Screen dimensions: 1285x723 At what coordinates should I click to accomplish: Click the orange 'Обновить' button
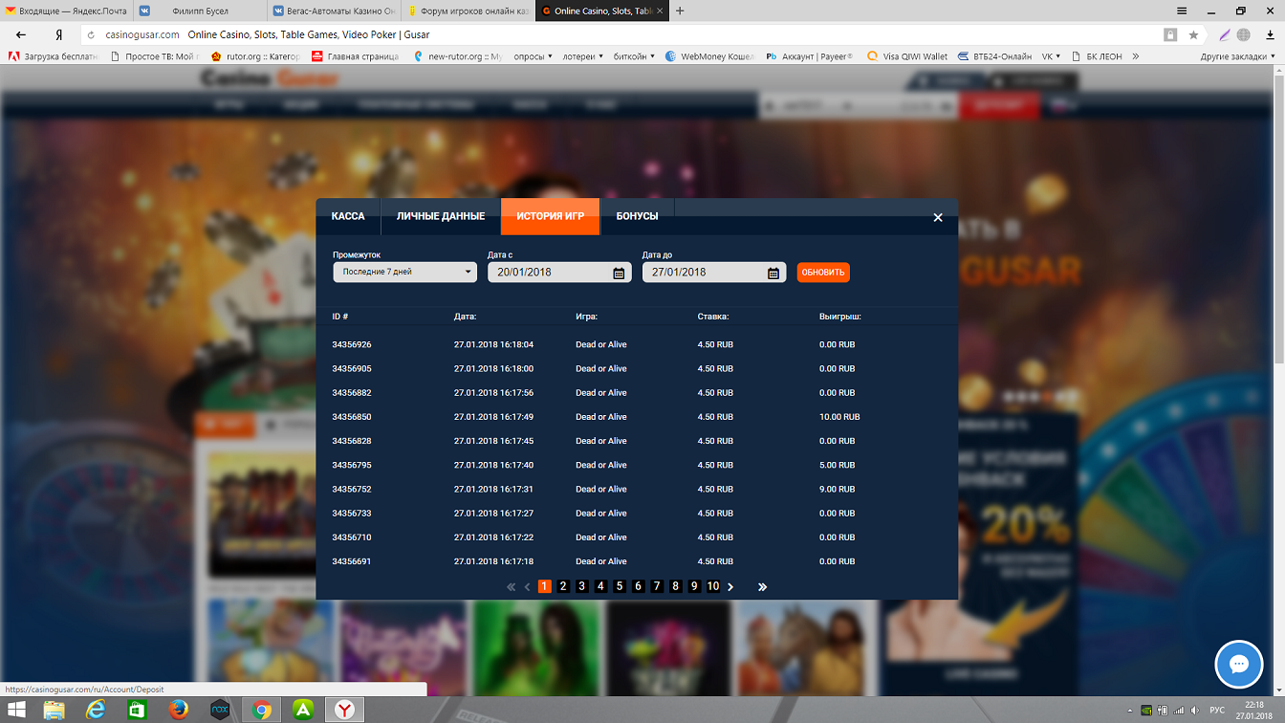(x=823, y=273)
